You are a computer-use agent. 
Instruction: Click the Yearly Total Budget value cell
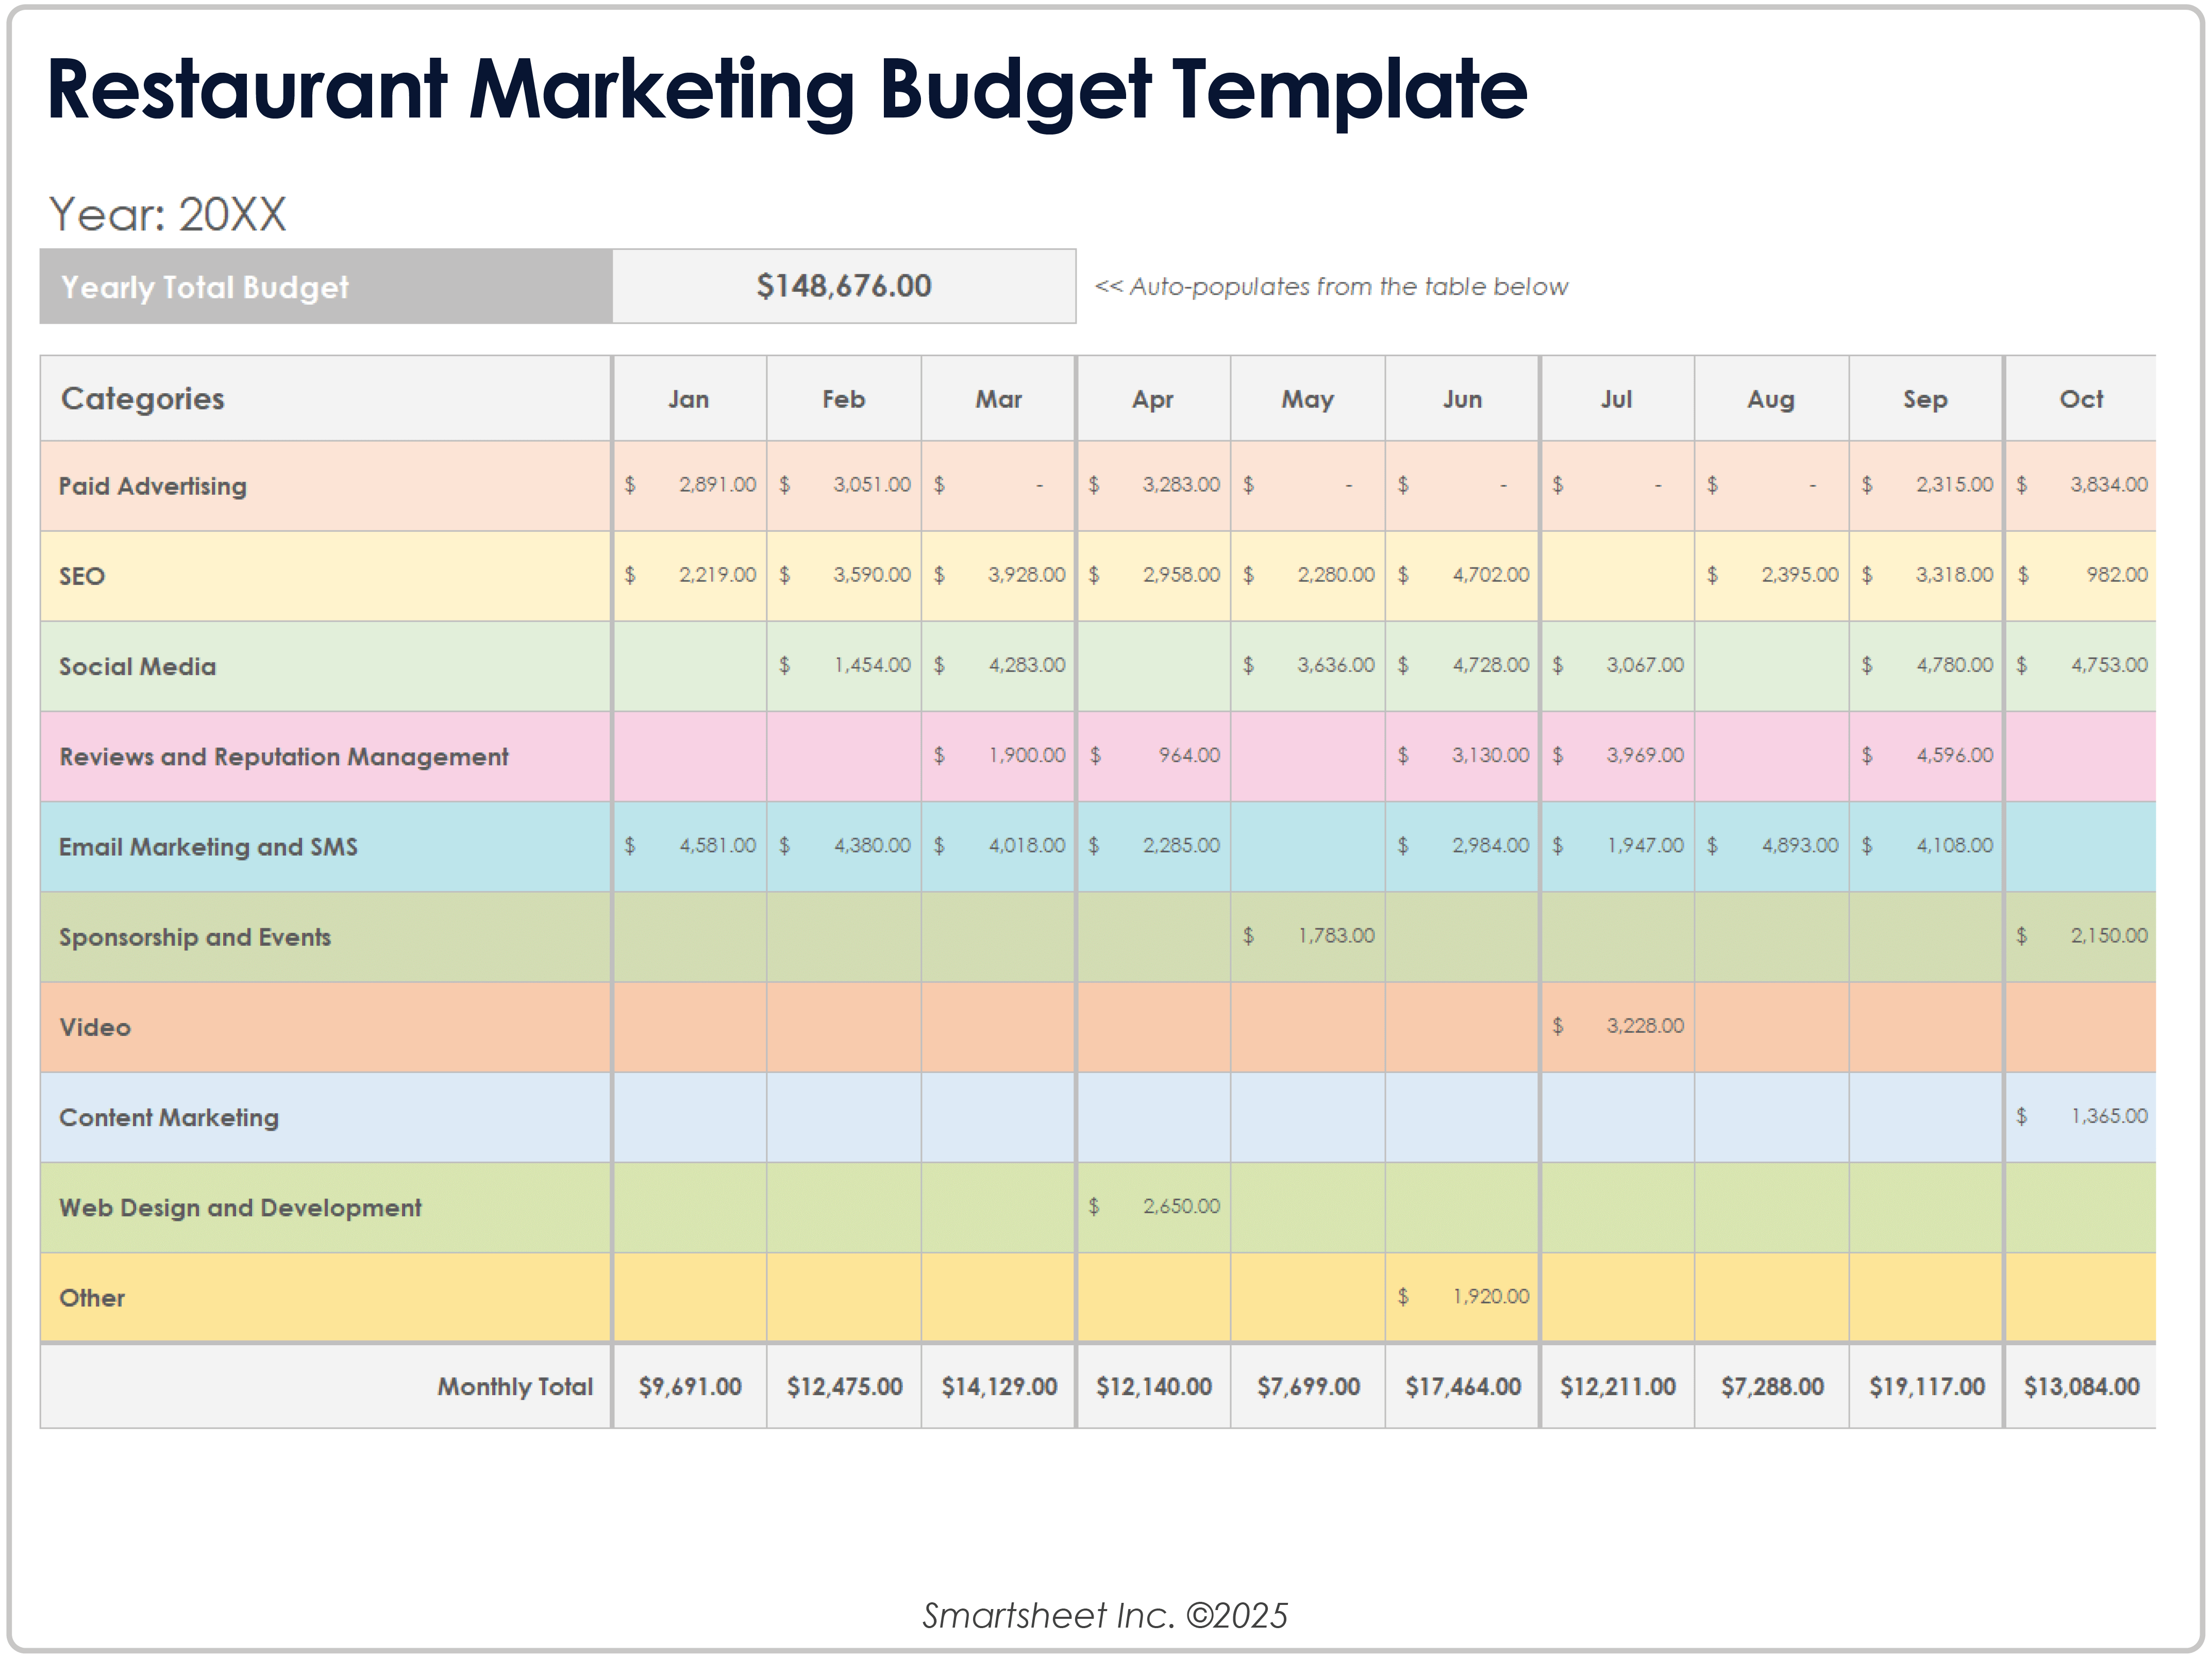click(843, 286)
